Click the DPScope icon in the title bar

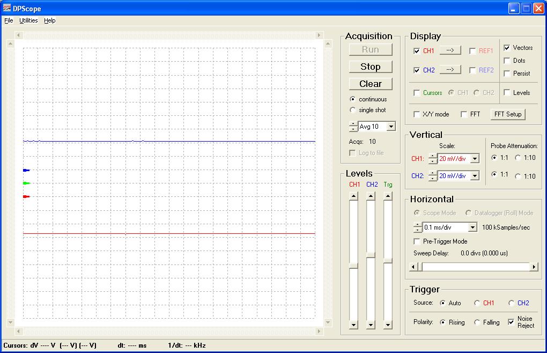click(x=6, y=8)
